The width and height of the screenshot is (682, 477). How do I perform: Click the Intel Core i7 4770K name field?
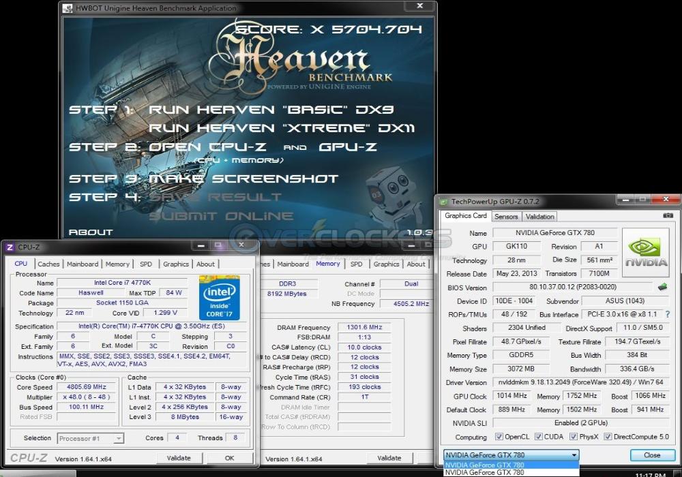click(x=123, y=282)
